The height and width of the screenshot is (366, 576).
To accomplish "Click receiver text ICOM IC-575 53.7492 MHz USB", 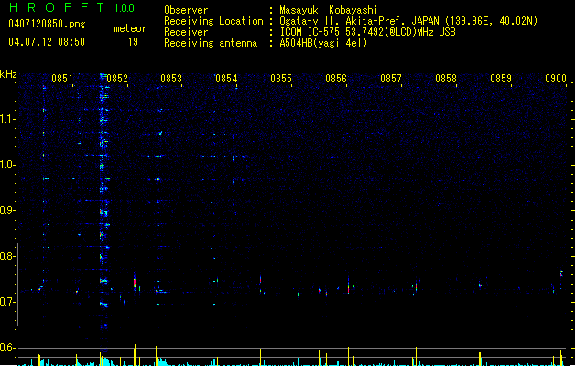I will click(x=367, y=32).
